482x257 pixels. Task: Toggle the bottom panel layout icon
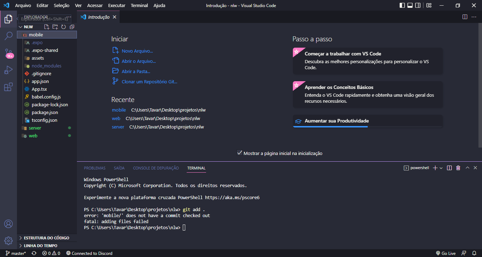[x=410, y=5]
